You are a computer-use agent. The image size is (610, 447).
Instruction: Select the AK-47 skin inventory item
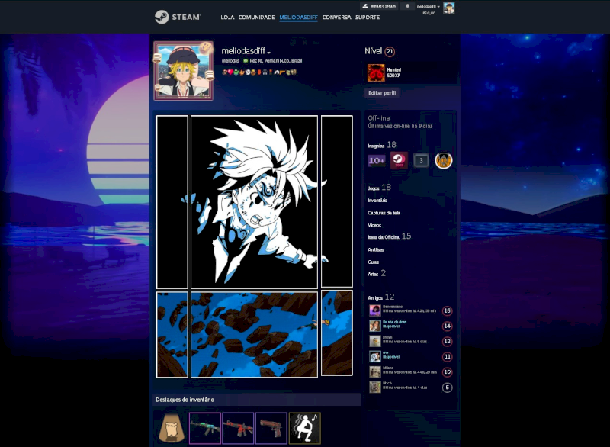point(205,428)
